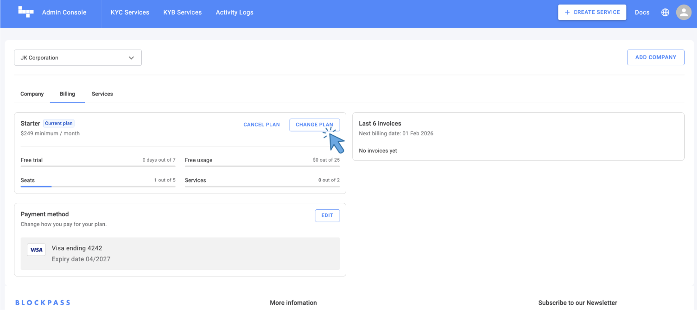
Task: Open the user profile avatar
Action: (684, 13)
